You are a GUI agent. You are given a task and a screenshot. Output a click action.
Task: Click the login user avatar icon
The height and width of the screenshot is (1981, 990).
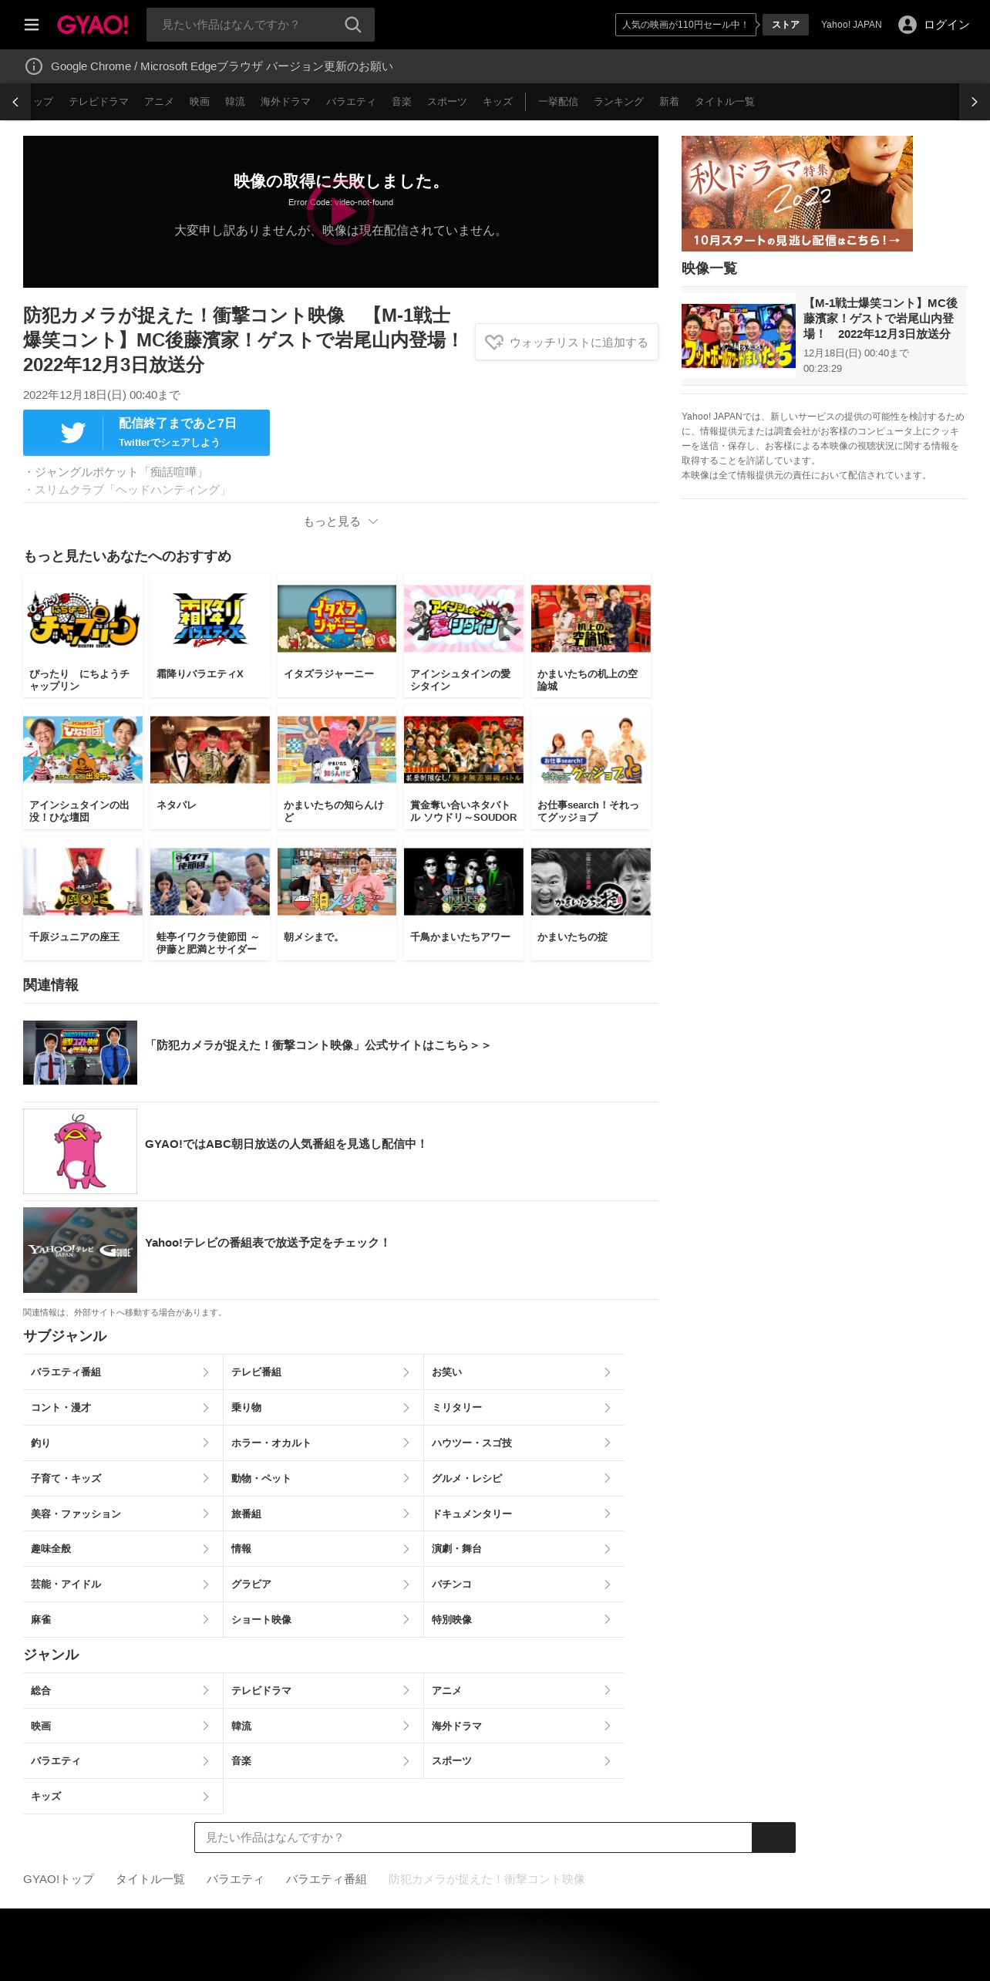click(x=907, y=25)
